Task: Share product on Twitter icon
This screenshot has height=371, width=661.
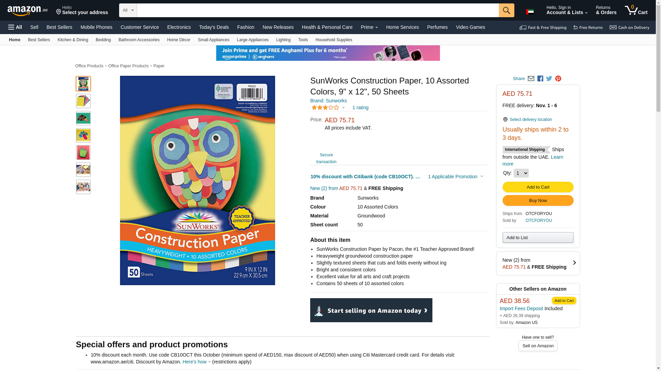Action: (x=549, y=79)
